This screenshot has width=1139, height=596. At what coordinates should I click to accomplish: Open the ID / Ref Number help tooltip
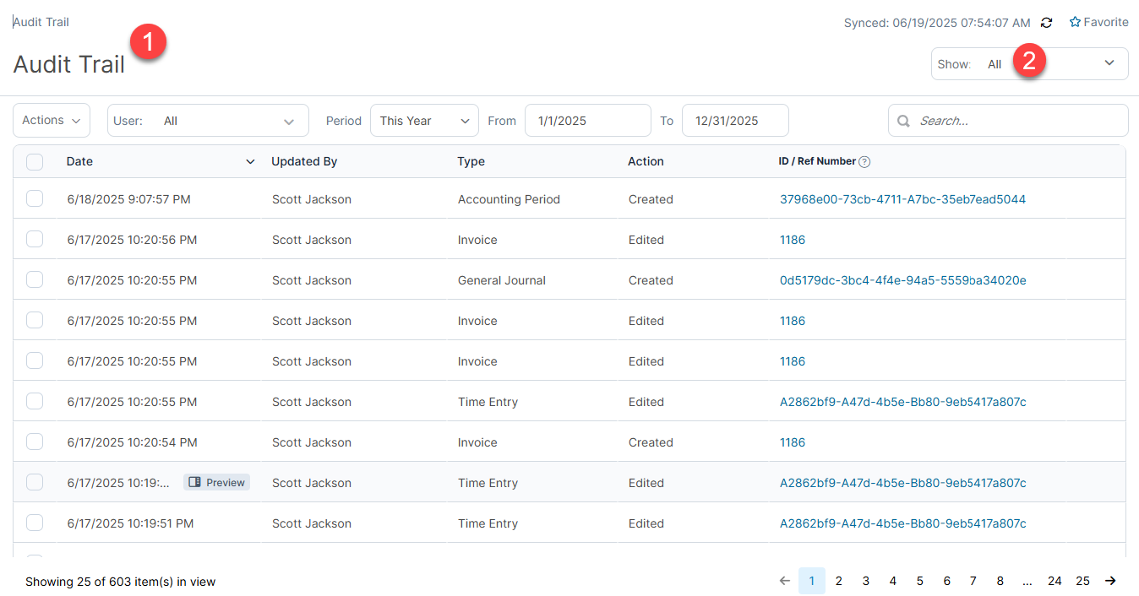tap(864, 161)
